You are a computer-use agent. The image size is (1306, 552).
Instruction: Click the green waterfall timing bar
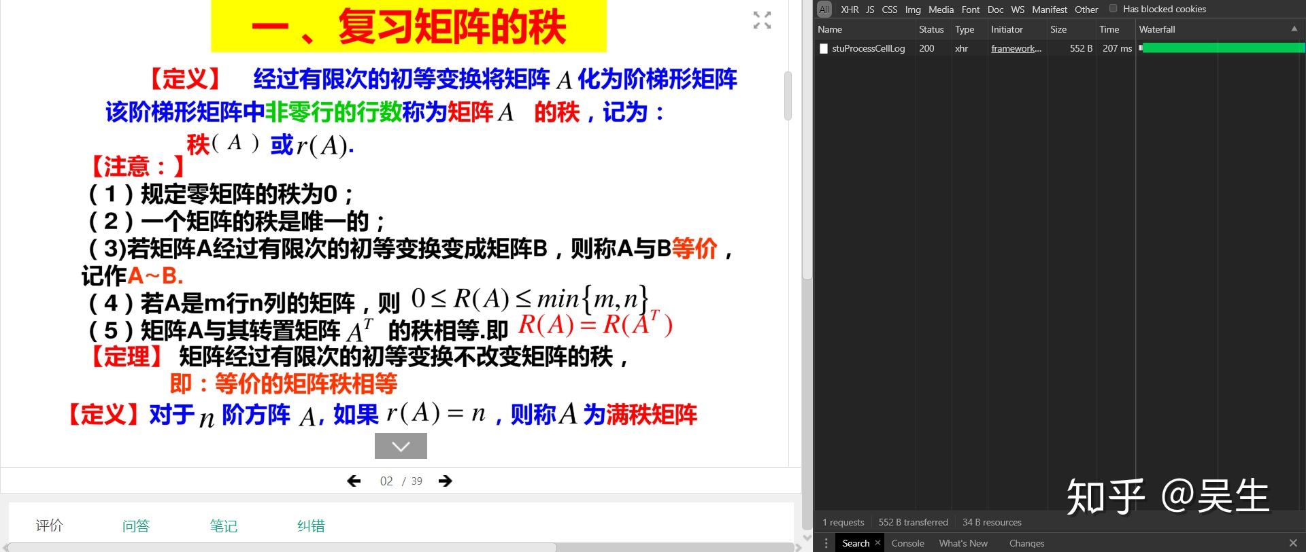click(x=1223, y=48)
